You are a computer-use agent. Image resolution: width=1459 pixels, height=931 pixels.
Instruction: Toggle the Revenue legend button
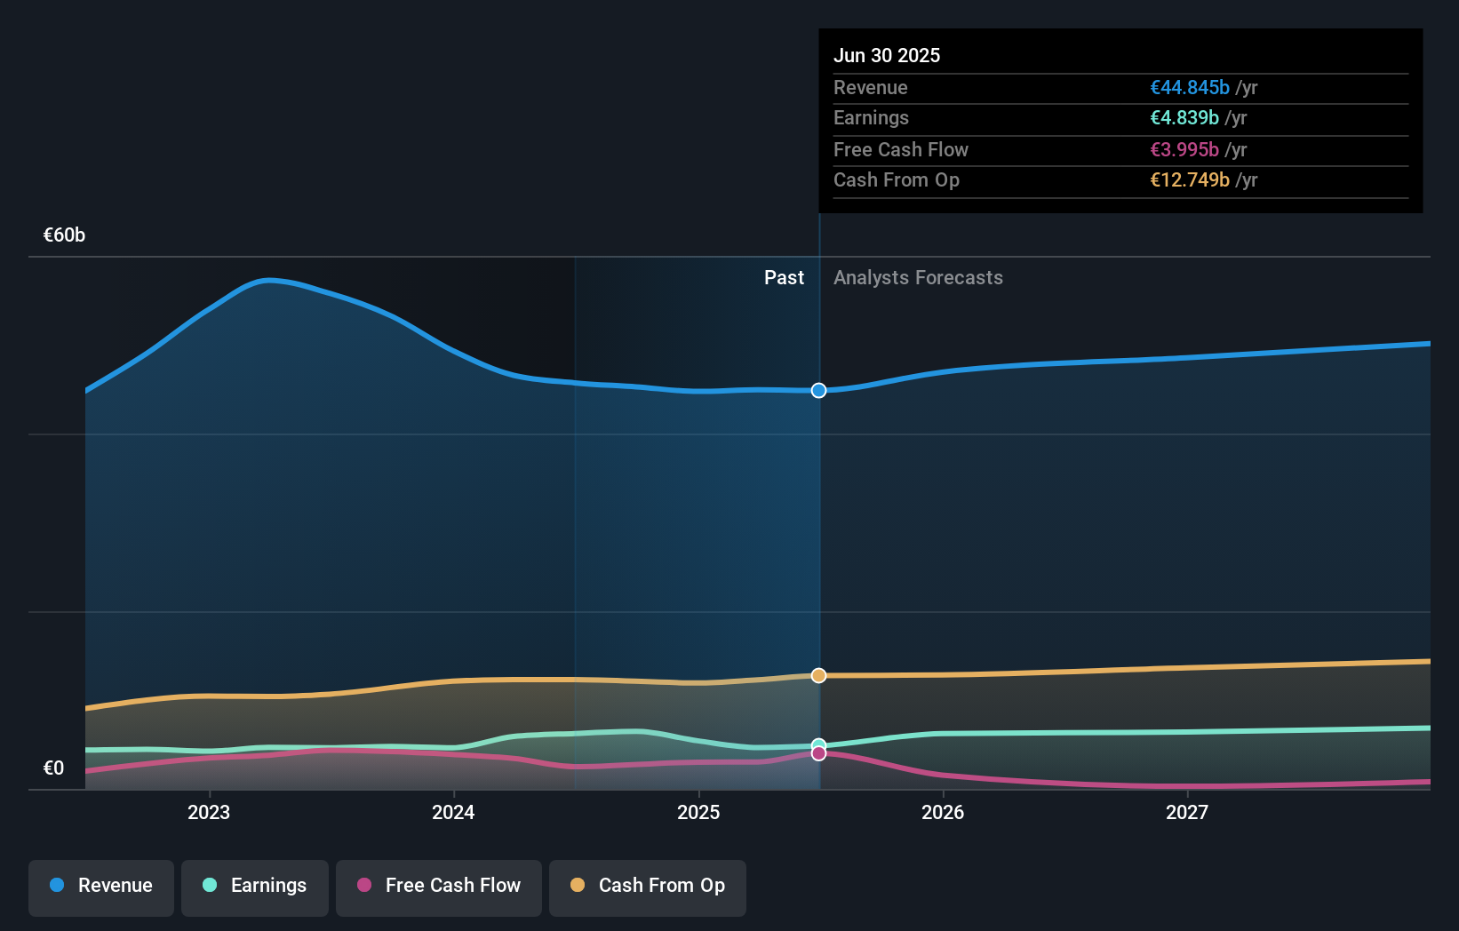[101, 887]
